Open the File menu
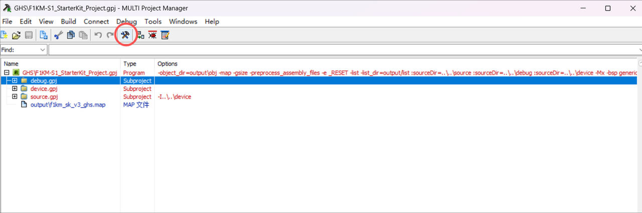 (x=7, y=21)
